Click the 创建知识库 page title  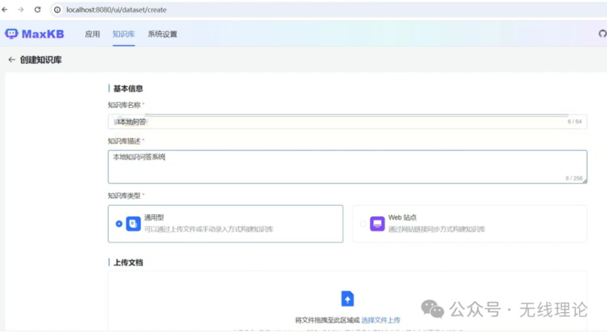click(x=41, y=60)
